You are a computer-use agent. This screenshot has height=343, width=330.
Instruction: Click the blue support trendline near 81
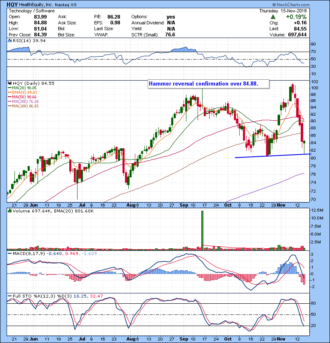coord(273,156)
